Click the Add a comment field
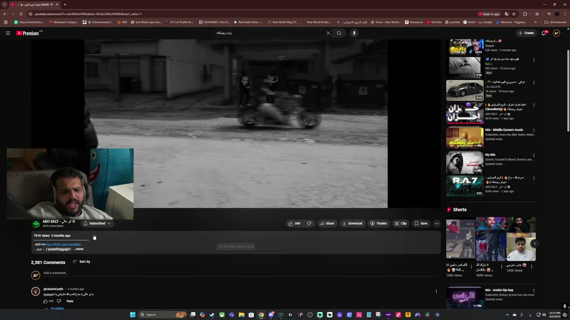 pos(240,273)
